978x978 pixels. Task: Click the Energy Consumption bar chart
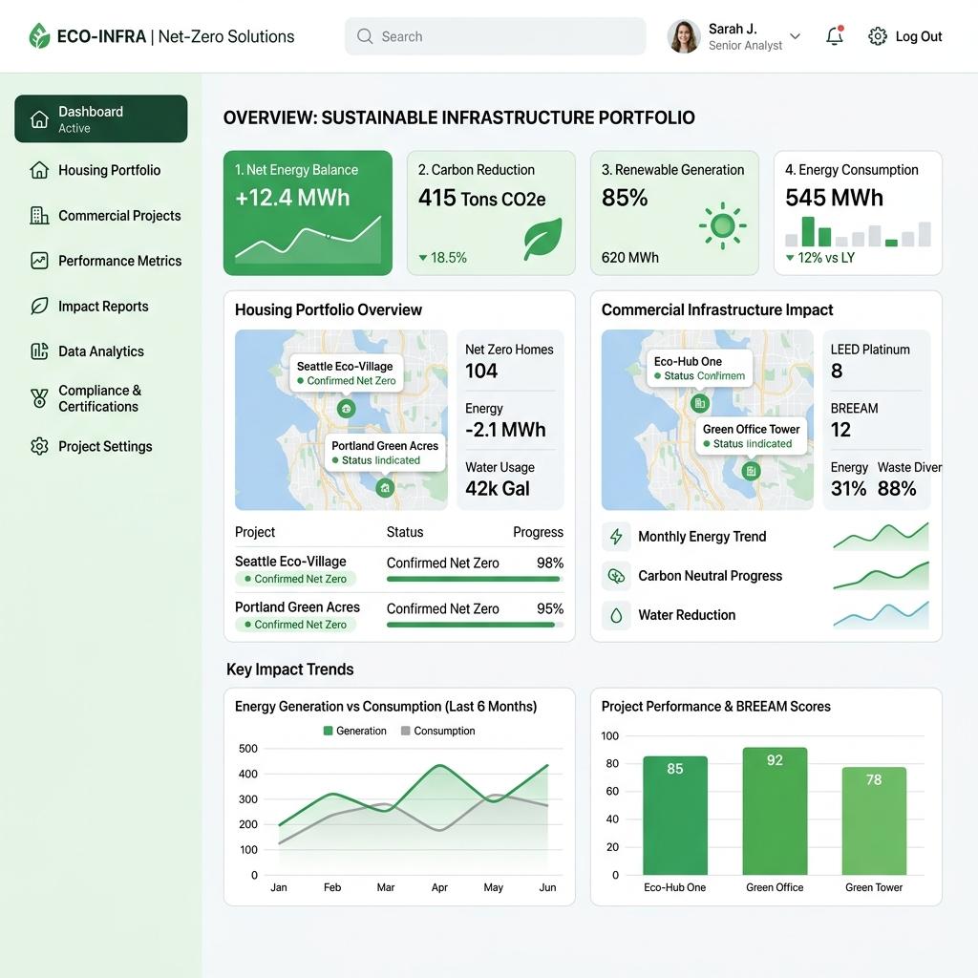[x=858, y=231]
